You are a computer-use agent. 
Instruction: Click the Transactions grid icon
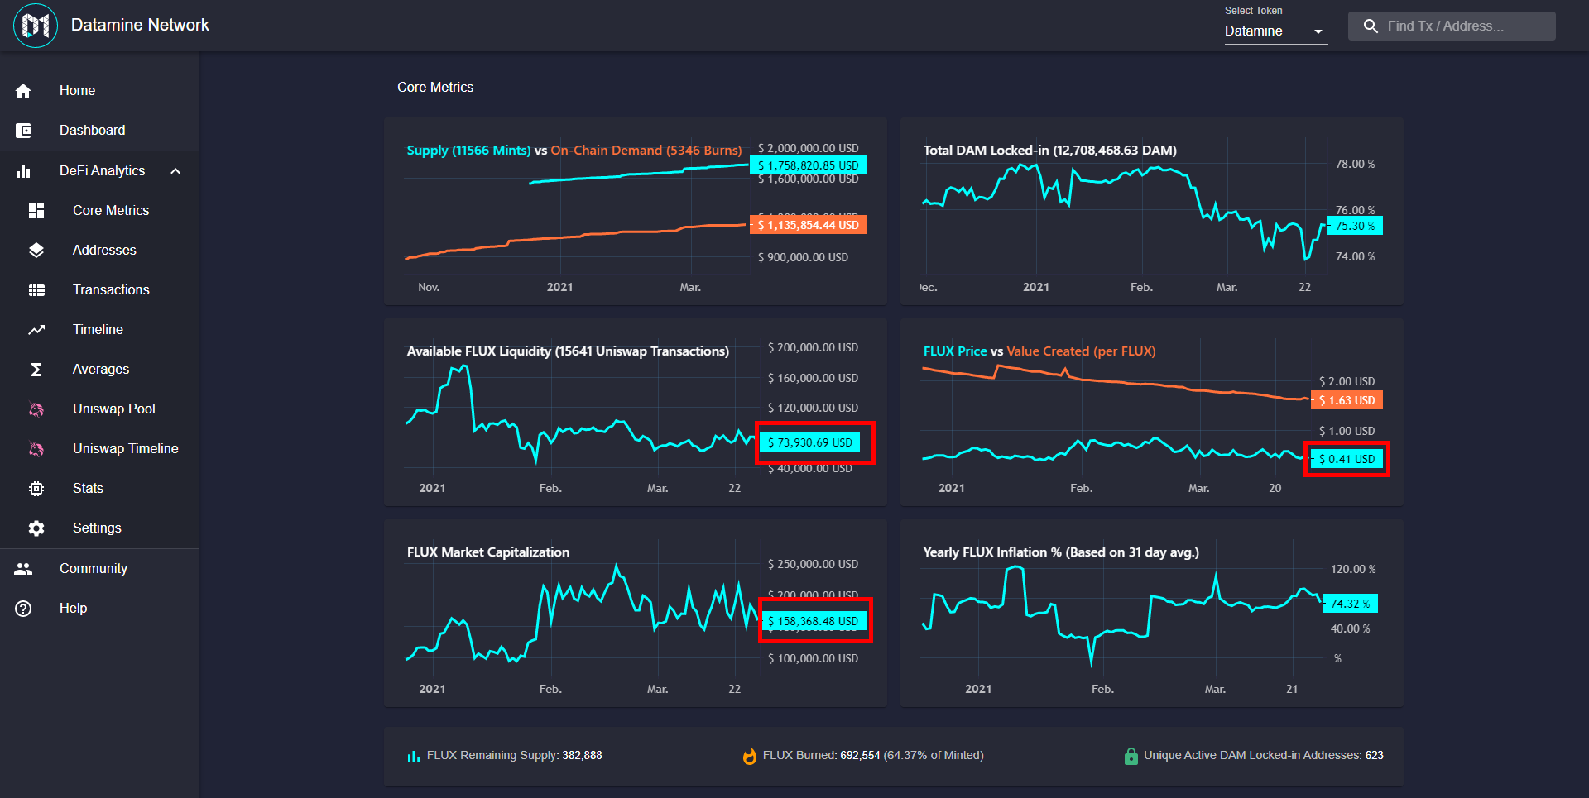tap(36, 290)
